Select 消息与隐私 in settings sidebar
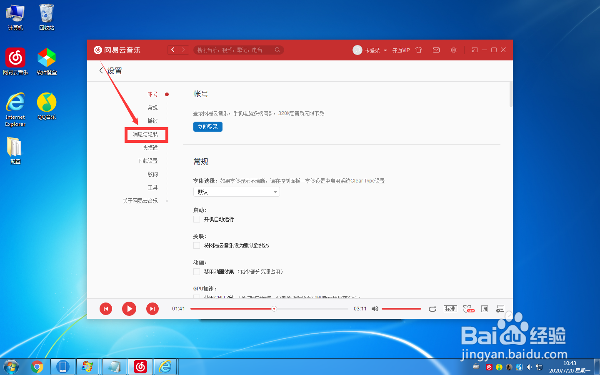The image size is (600, 375). pos(145,134)
